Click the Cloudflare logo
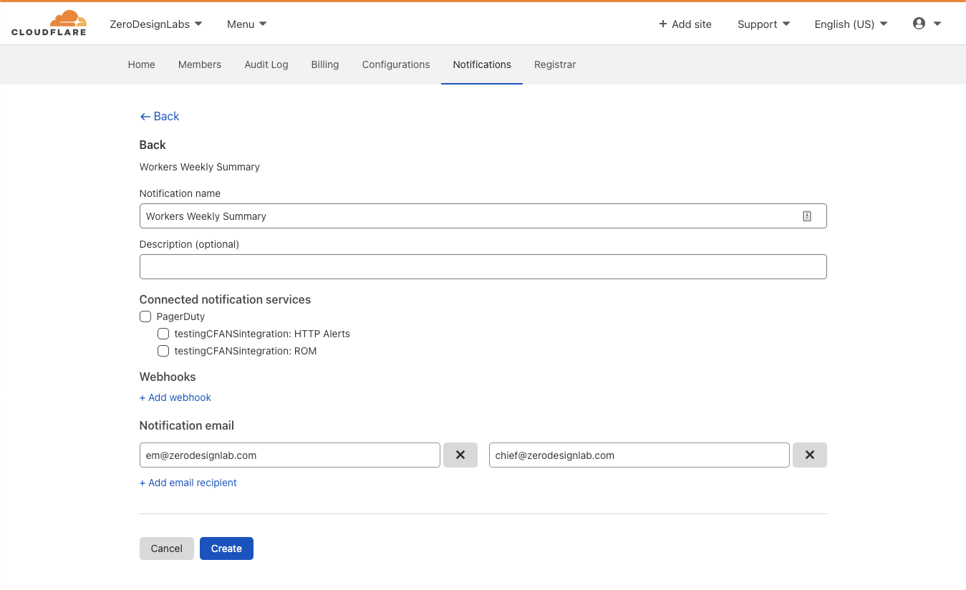The image size is (966, 590). [49, 23]
